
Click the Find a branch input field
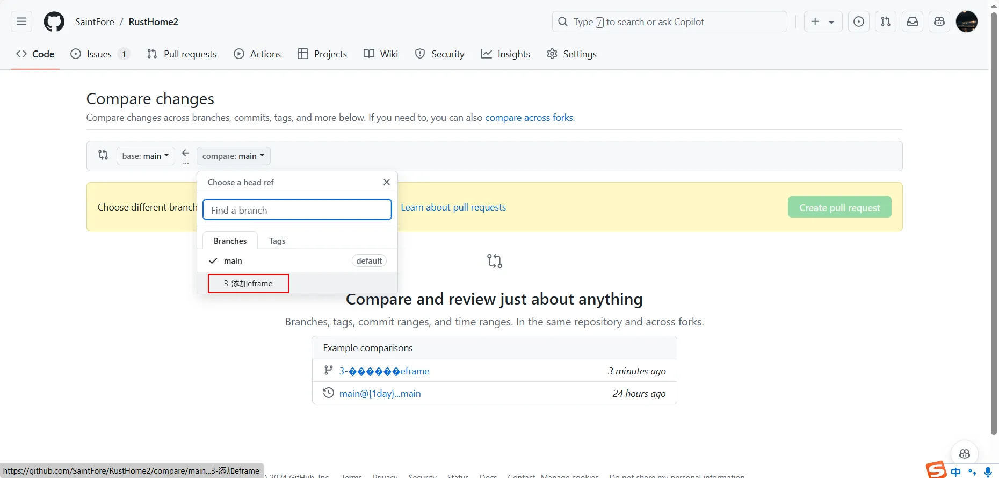pos(297,210)
